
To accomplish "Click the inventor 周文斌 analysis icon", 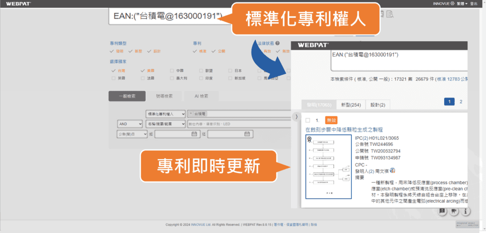I will click(x=393, y=170).
